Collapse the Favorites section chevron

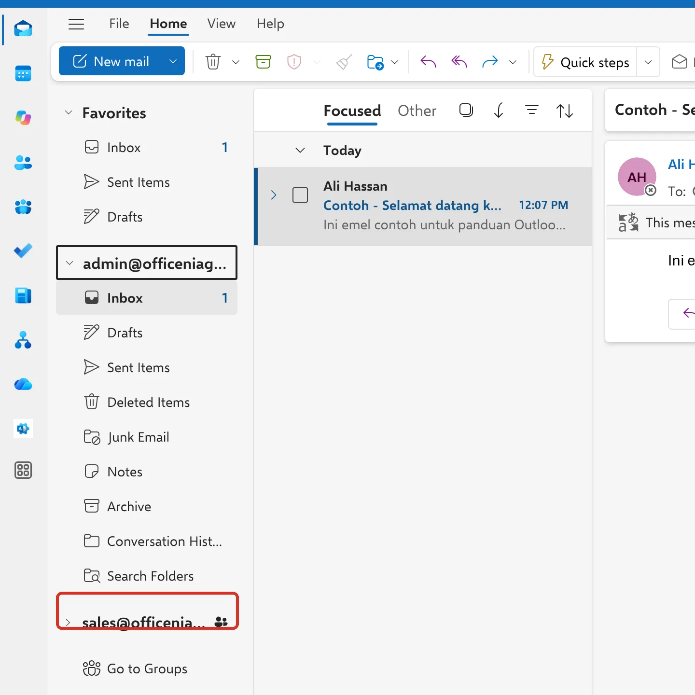click(x=69, y=112)
